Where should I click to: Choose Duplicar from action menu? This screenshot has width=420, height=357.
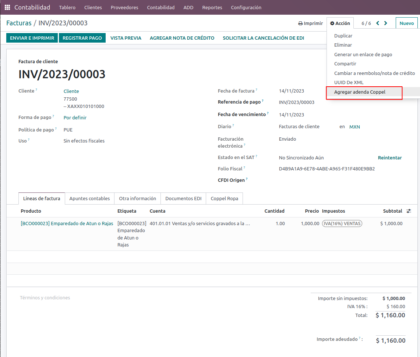pyautogui.click(x=343, y=36)
